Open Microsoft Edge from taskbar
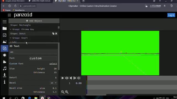 click(x=30, y=98)
